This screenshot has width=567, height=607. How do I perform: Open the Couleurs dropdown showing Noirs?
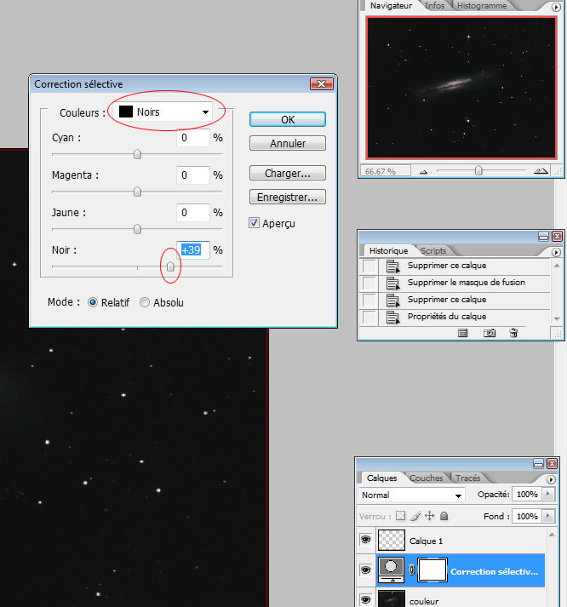click(165, 112)
